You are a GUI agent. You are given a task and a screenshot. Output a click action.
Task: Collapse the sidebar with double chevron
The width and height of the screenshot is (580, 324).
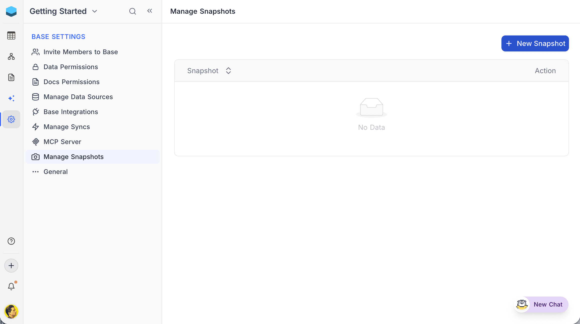(150, 11)
